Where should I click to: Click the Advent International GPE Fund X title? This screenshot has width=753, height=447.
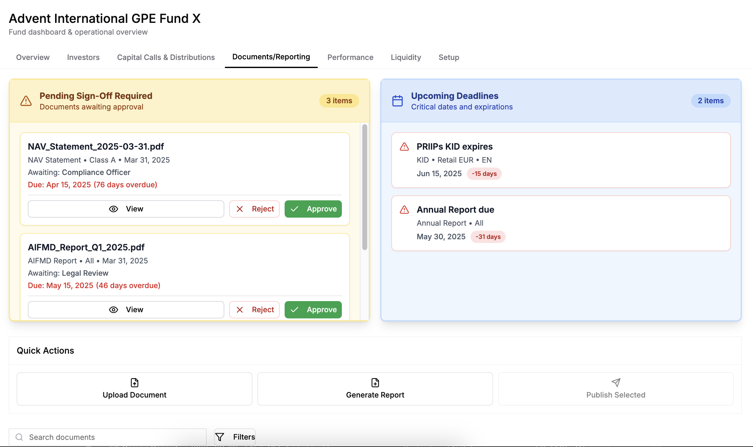105,19
